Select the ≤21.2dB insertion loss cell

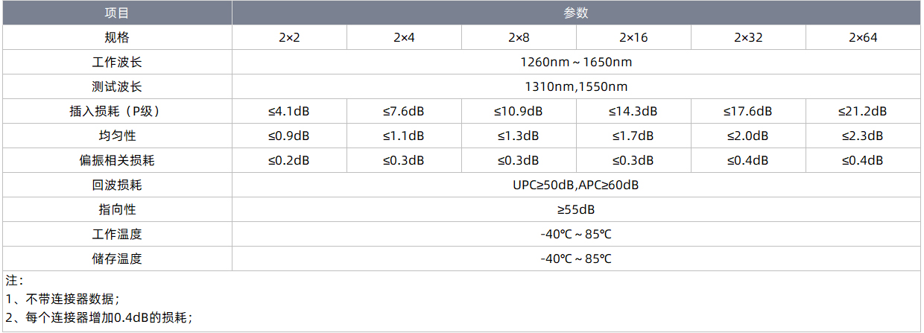pyautogui.click(x=863, y=111)
